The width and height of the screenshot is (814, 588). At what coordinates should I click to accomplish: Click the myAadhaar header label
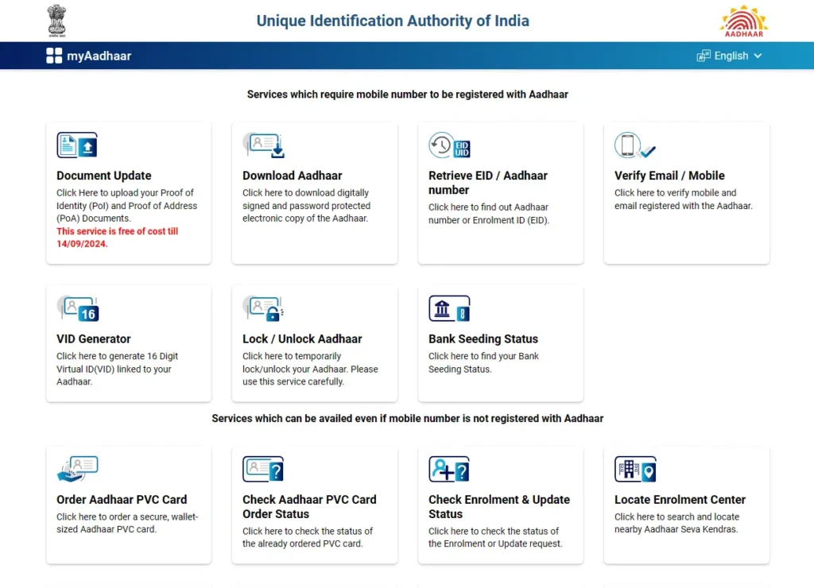[x=99, y=56]
